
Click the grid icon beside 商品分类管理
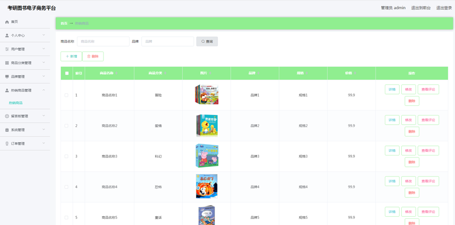(7, 63)
